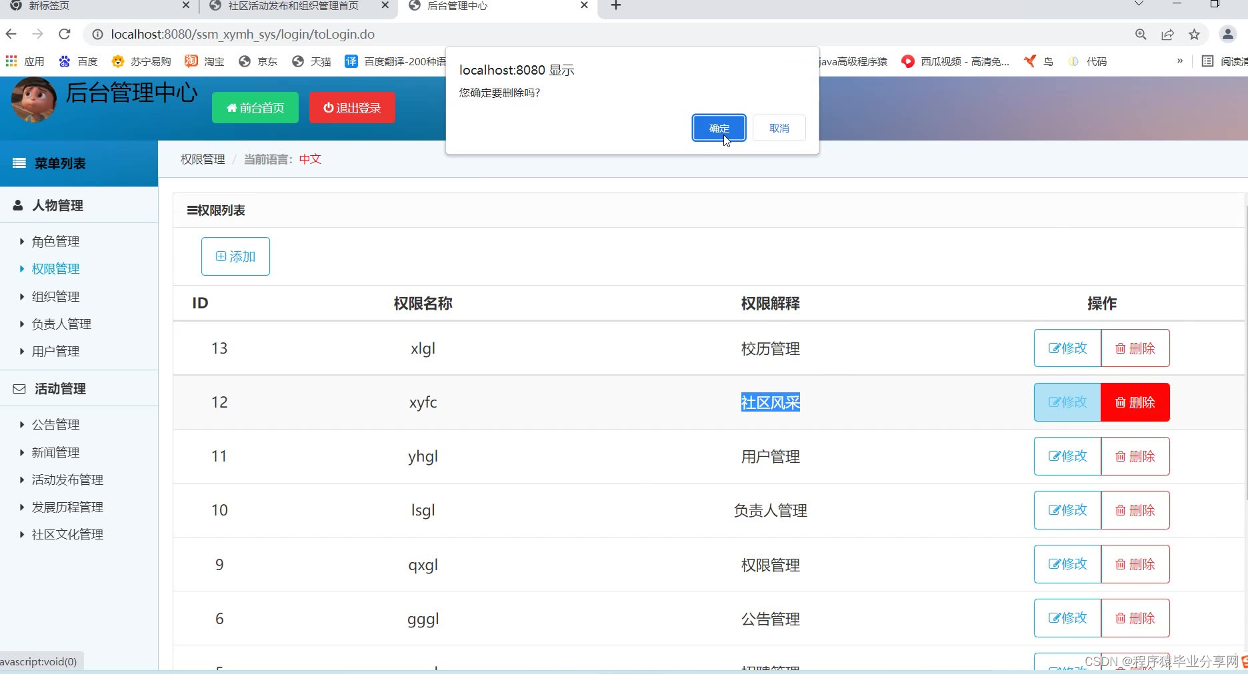This screenshot has width=1248, height=674.
Task: Click the 权限管理 breadcrumb link
Action: coord(203,159)
